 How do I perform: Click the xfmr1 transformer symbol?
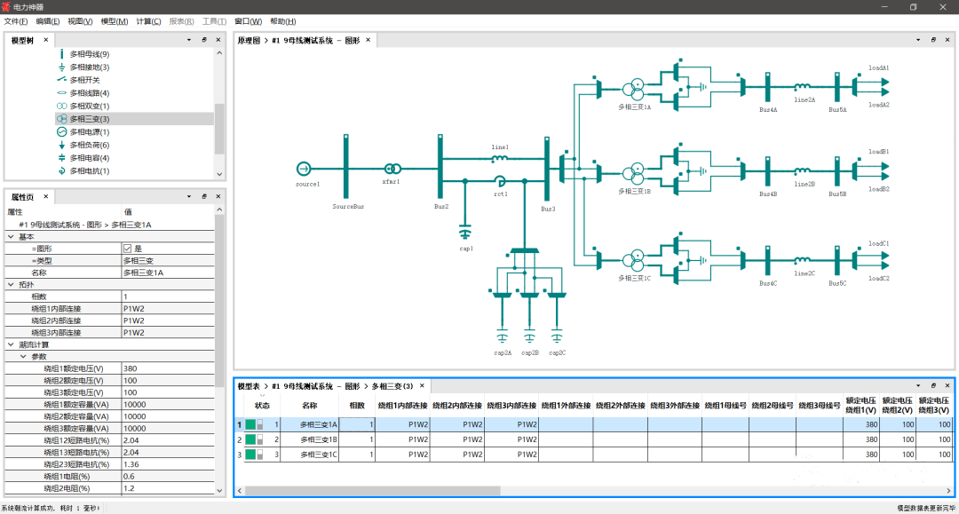(392, 169)
